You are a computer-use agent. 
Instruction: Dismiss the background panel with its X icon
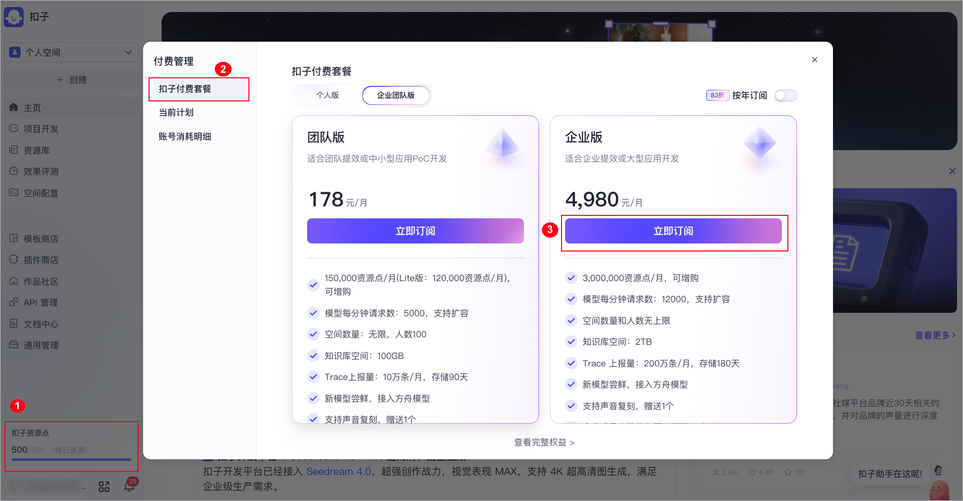click(x=952, y=171)
